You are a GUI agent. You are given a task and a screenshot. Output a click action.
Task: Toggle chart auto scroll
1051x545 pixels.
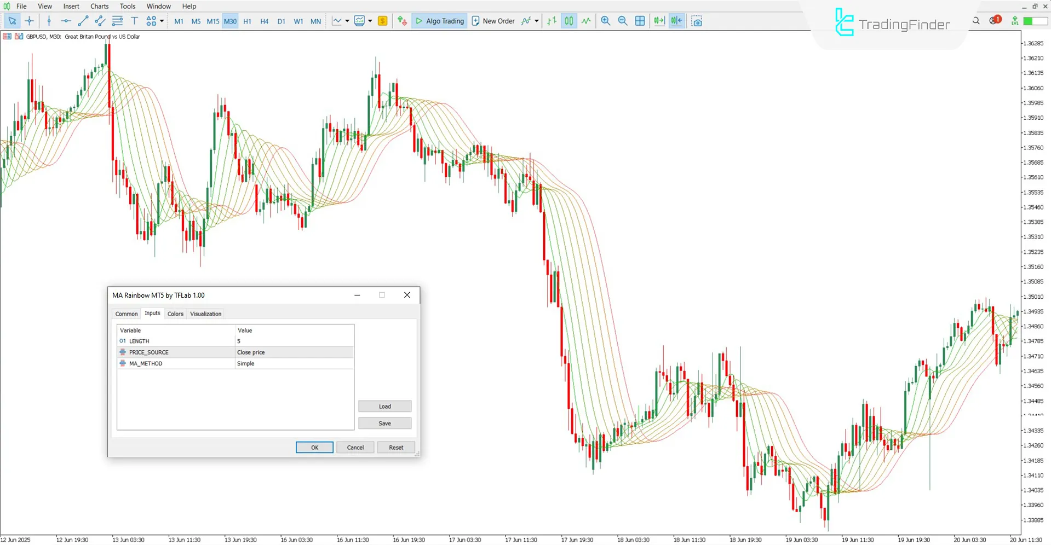(659, 21)
